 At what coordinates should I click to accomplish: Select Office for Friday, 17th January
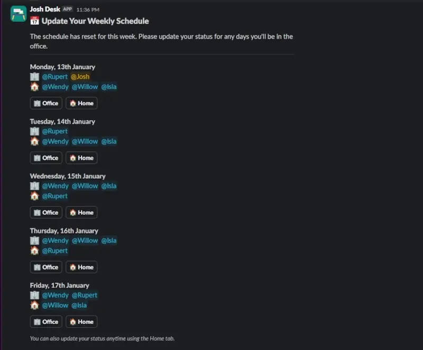[46, 321]
